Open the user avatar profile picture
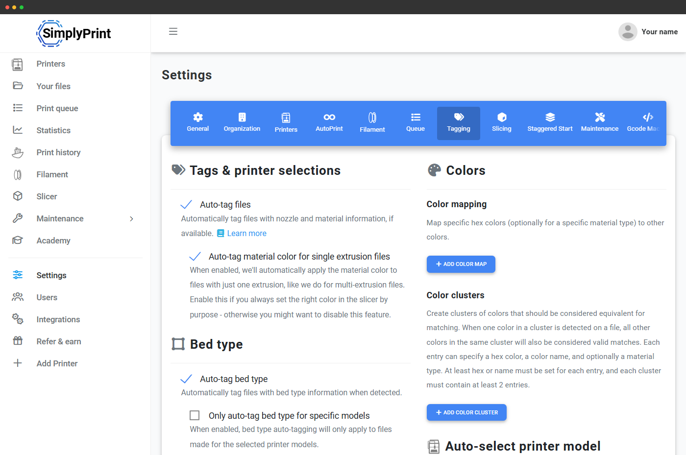This screenshot has height=455, width=686. [x=628, y=32]
